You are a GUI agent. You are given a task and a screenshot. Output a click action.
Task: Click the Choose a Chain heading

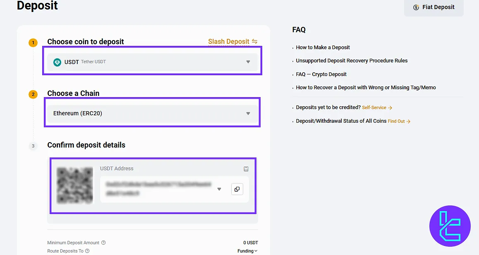pyautogui.click(x=73, y=93)
